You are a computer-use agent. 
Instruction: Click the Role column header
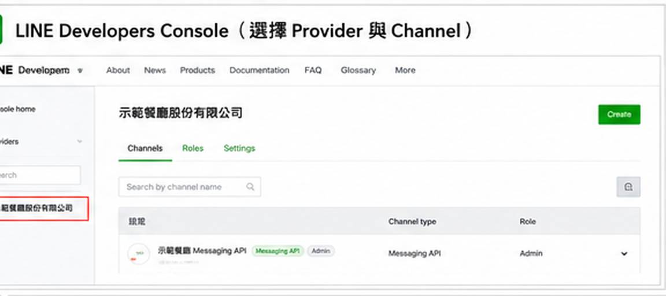pos(527,221)
